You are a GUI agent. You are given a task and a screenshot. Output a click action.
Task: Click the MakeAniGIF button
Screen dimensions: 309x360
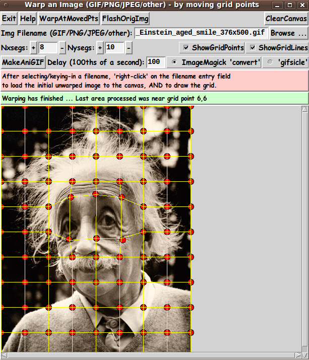23,62
